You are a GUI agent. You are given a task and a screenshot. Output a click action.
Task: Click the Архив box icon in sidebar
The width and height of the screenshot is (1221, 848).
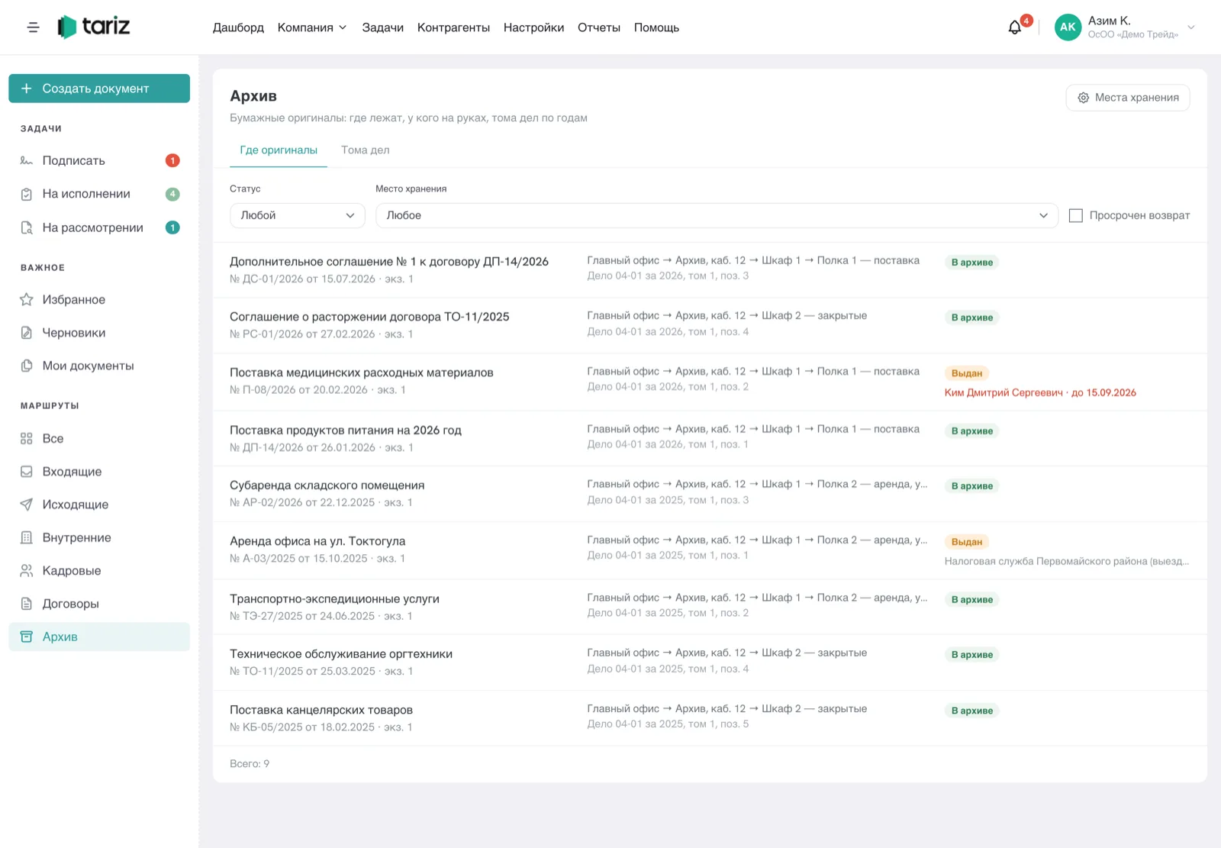(x=27, y=637)
